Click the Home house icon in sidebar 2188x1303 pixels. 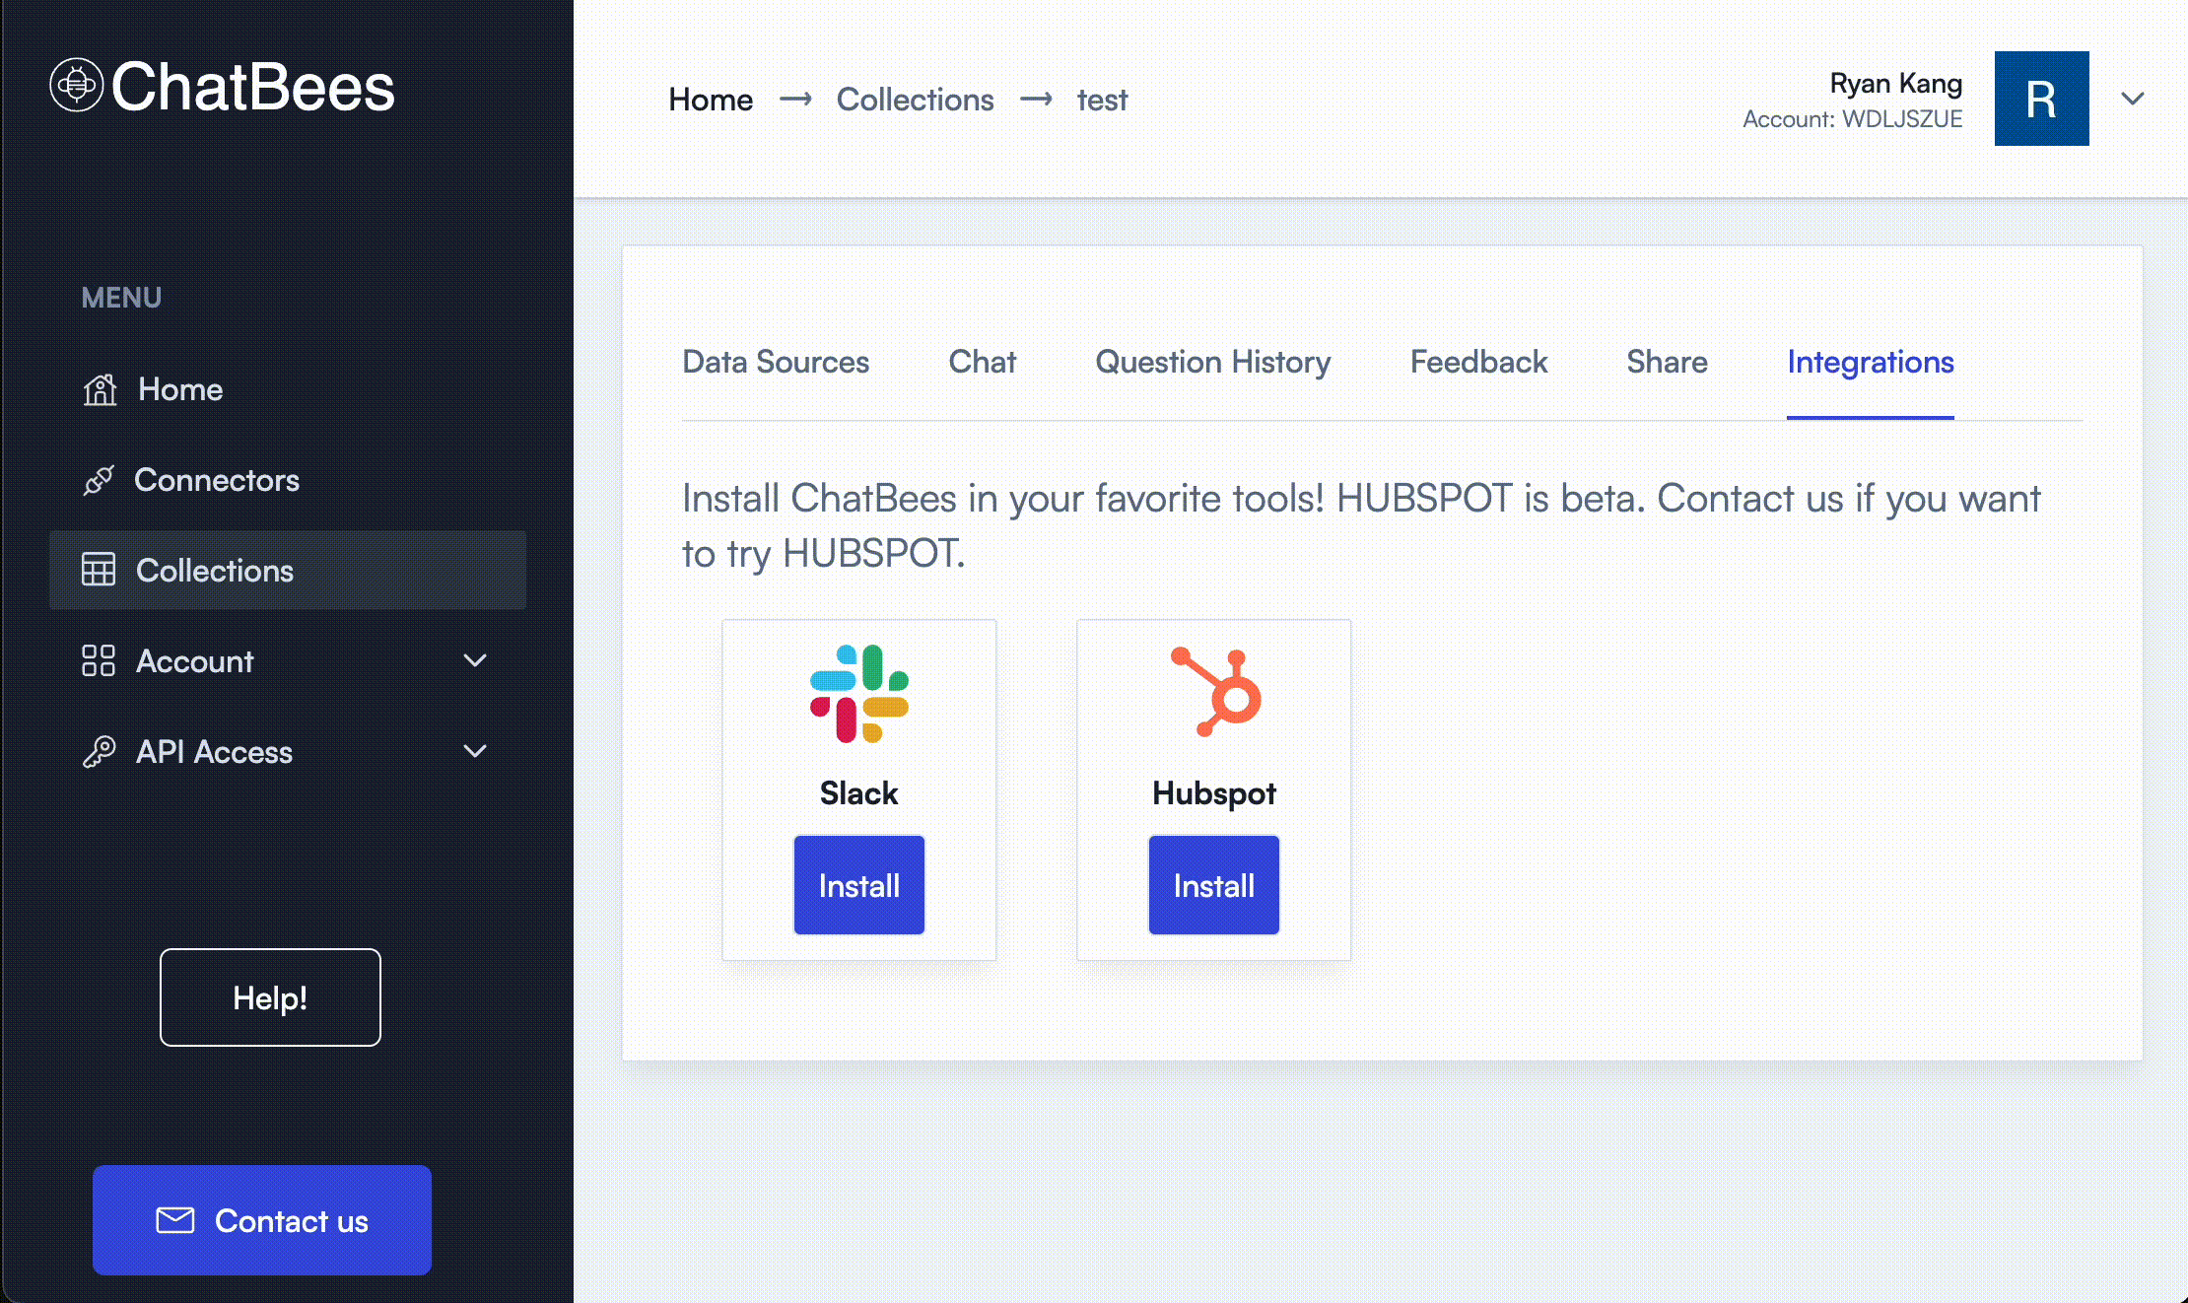click(100, 389)
